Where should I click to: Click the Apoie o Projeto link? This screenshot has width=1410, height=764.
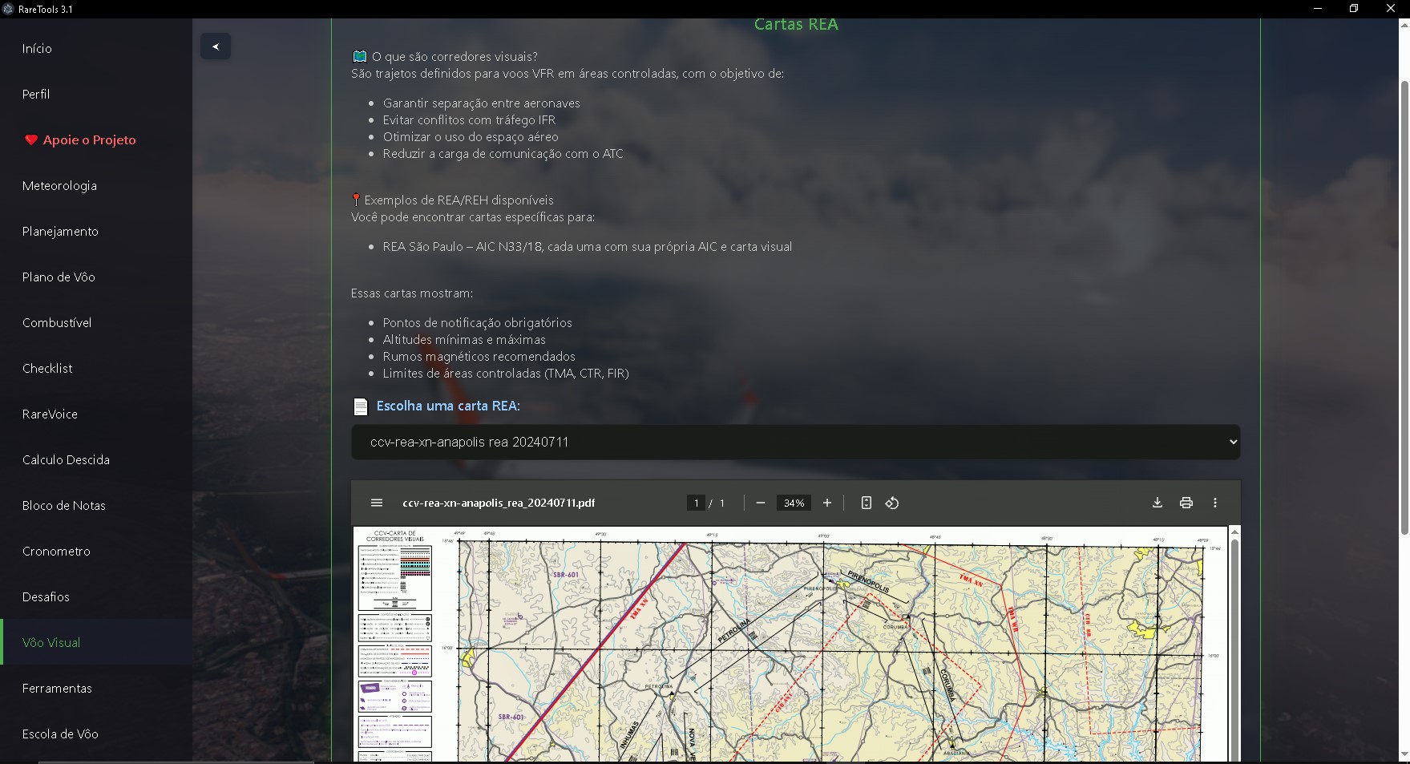click(89, 139)
